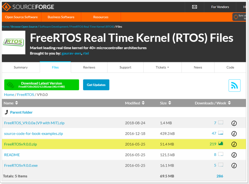Download source-code-for-book-examples.zip
The width and height of the screenshot is (249, 184).
tap(34, 133)
